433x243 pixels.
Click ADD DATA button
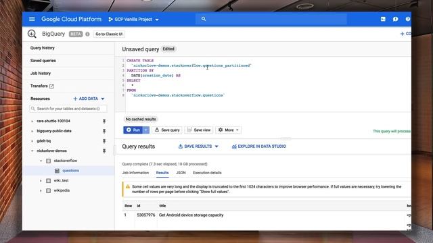pos(86,99)
